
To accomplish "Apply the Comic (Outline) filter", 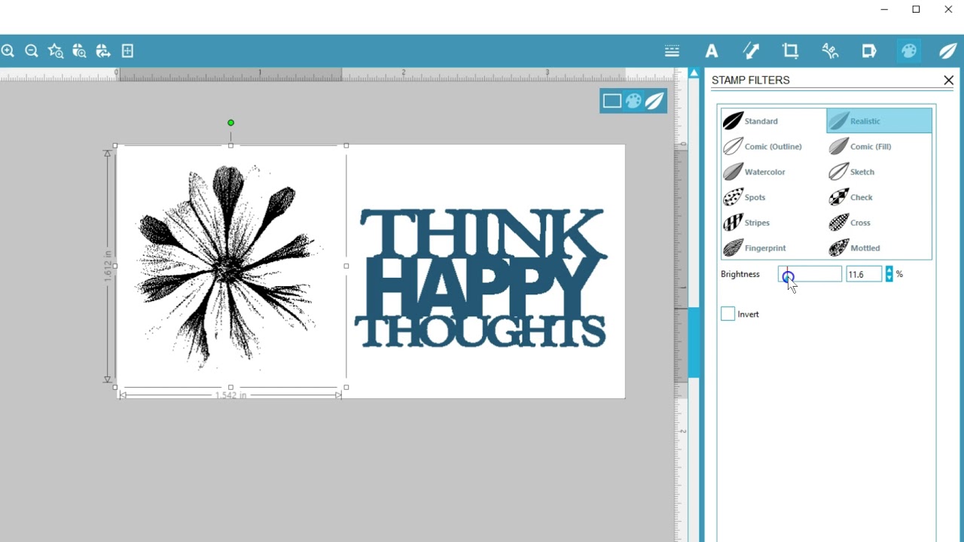I will 773,146.
